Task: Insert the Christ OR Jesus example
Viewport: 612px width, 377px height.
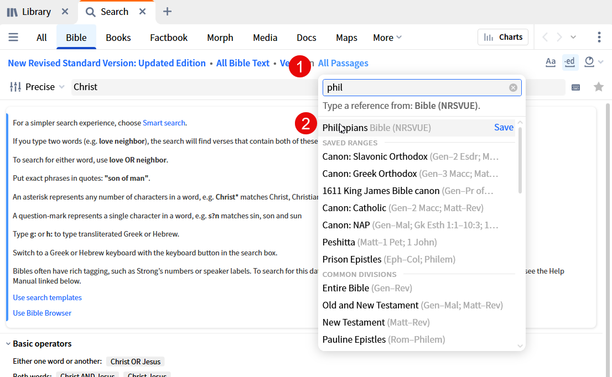Action: tap(136, 362)
